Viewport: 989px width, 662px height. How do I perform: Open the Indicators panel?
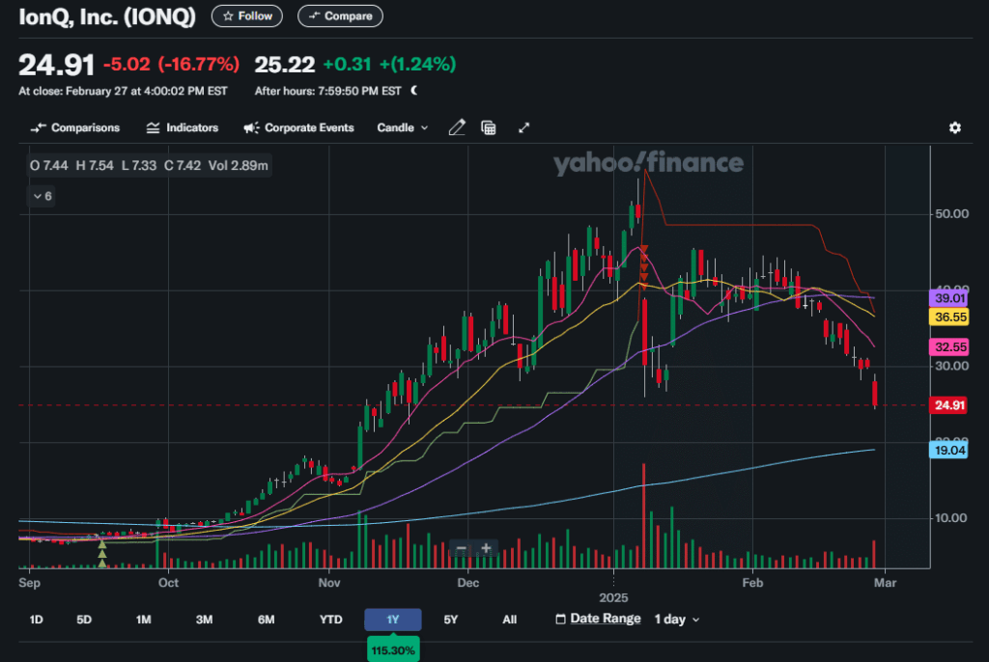point(182,127)
